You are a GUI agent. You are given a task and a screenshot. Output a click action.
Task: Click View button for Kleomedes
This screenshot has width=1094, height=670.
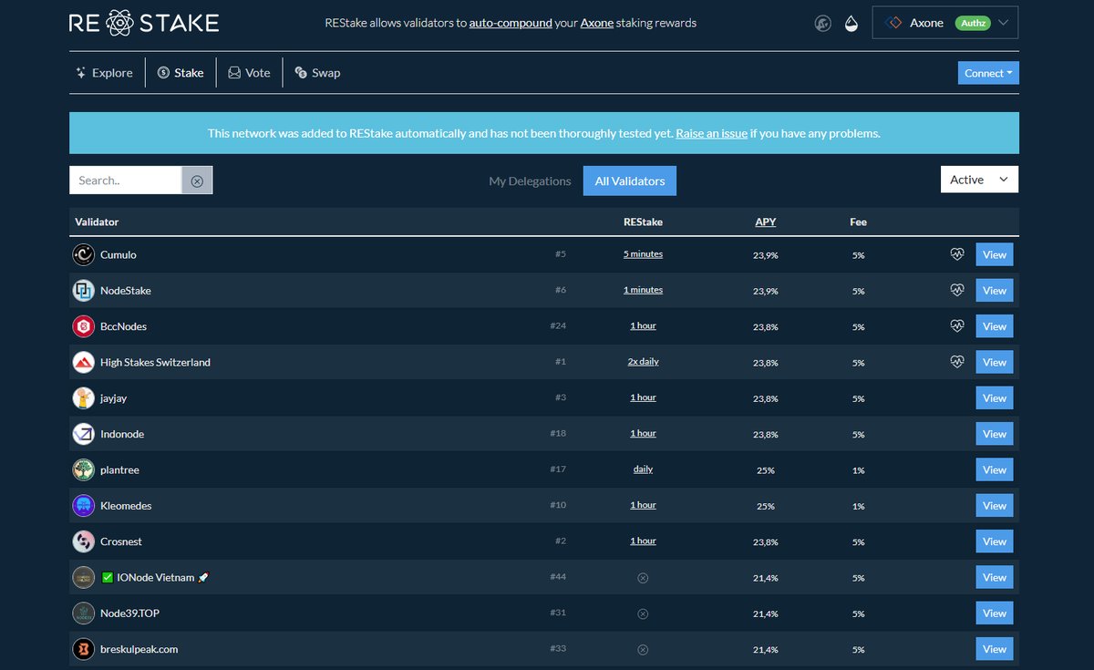coord(995,506)
